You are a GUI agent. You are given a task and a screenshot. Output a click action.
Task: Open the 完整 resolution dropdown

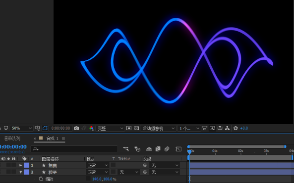[110, 129]
